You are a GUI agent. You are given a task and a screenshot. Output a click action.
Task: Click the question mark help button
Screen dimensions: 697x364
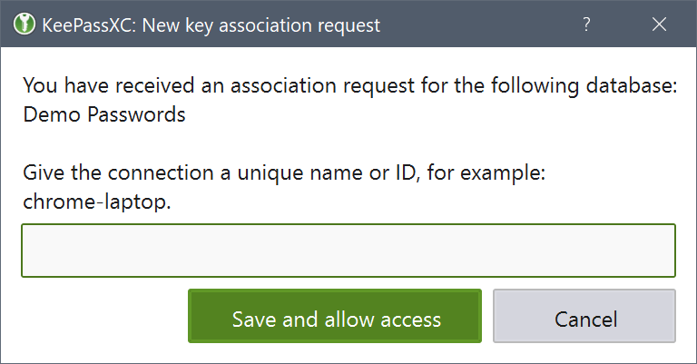coord(587,25)
